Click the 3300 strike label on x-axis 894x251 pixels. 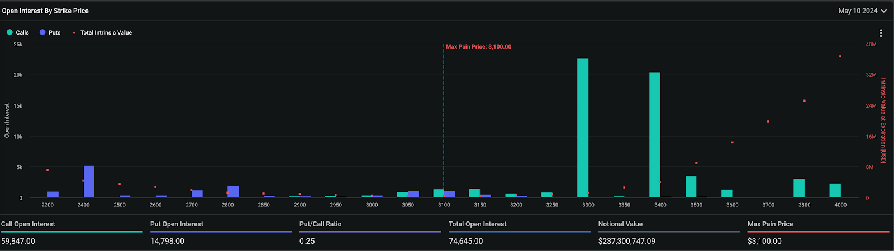(x=588, y=205)
